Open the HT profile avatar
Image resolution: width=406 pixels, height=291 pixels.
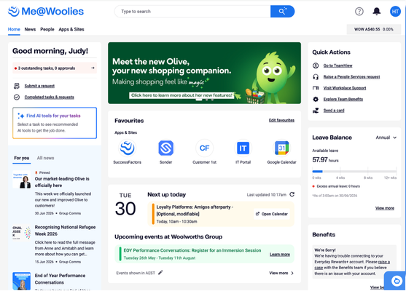point(395,12)
